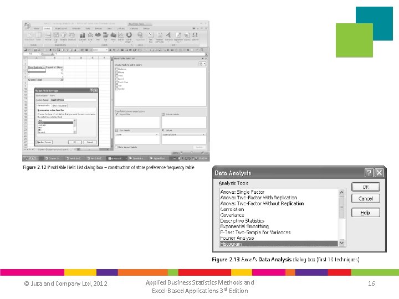
Task: Click the down arrow of the Data Analysis list
Action: (x=341, y=243)
